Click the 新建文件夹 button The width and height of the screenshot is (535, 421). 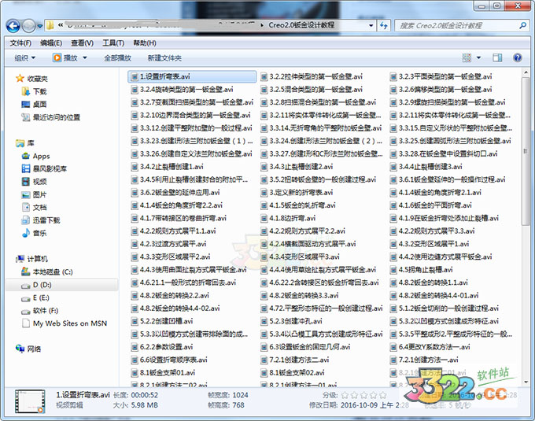click(164, 57)
